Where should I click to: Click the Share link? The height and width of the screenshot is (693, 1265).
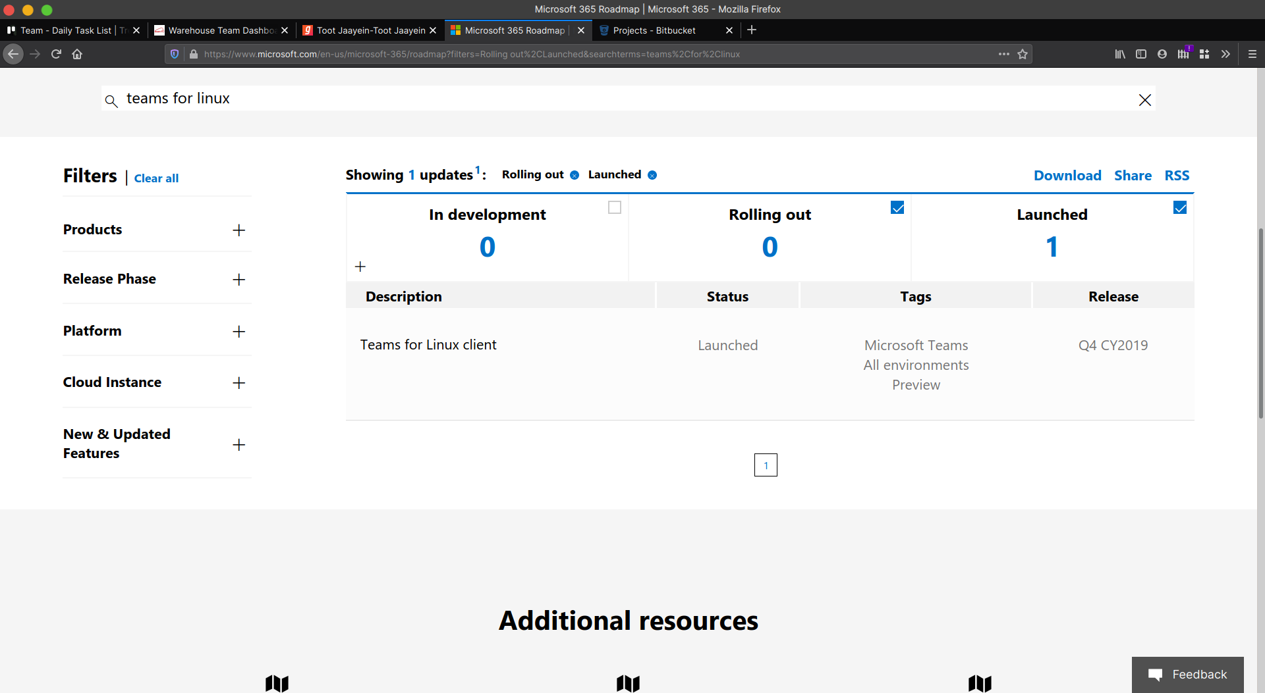pos(1133,176)
